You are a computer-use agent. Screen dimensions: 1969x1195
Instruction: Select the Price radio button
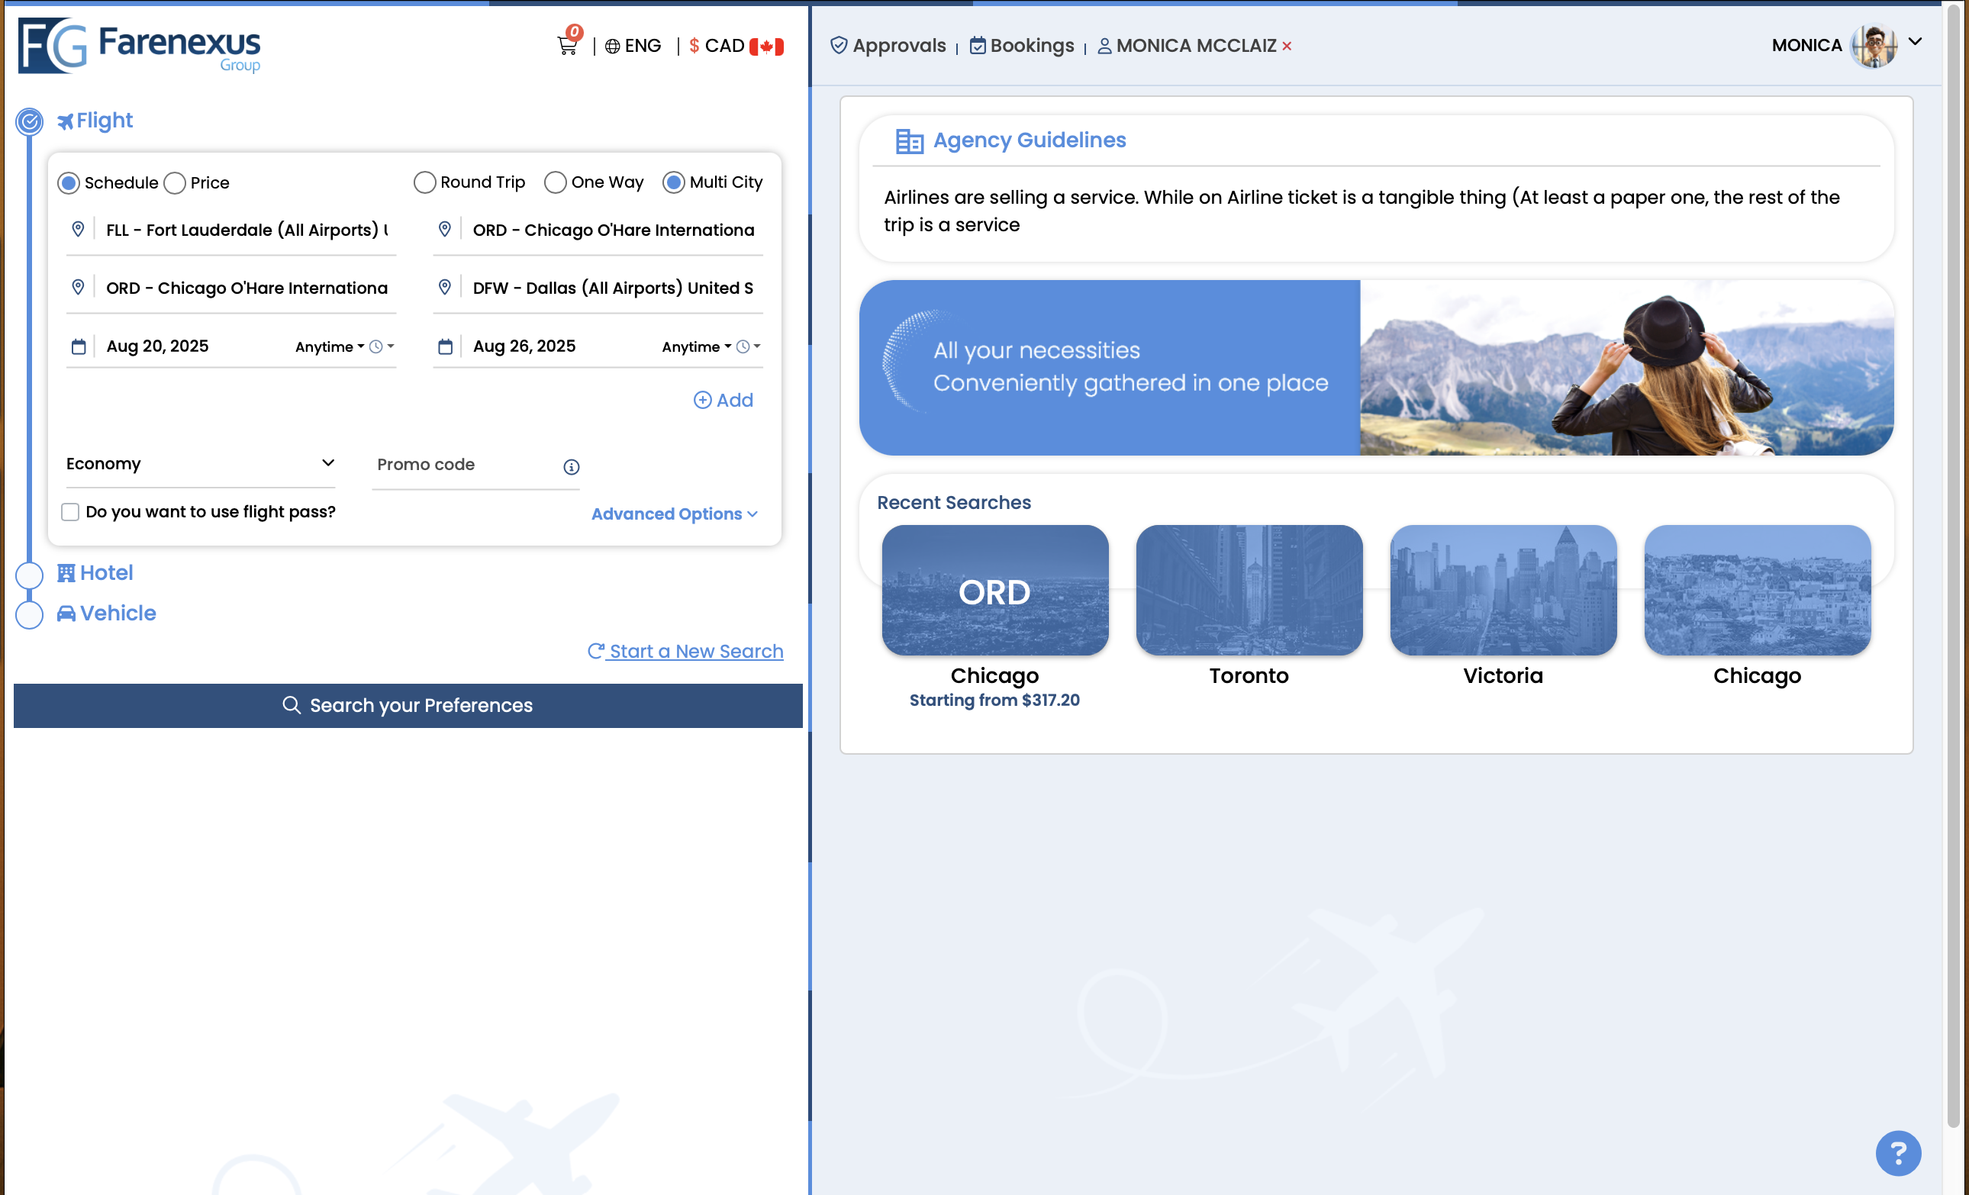coord(174,183)
